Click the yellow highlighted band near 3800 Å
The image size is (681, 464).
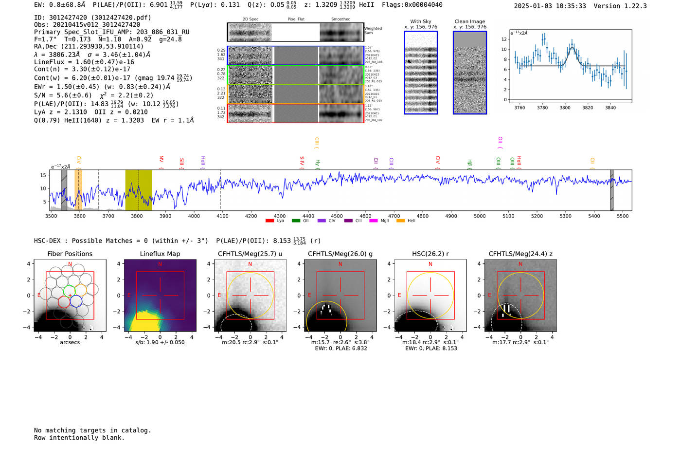(x=139, y=190)
